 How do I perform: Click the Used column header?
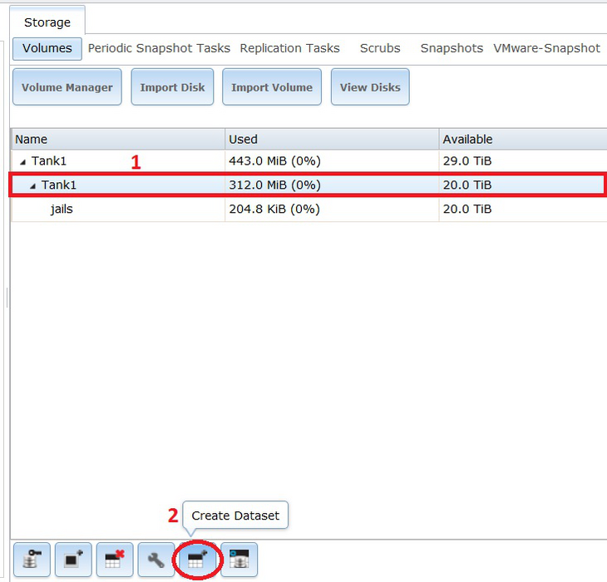tap(332, 139)
